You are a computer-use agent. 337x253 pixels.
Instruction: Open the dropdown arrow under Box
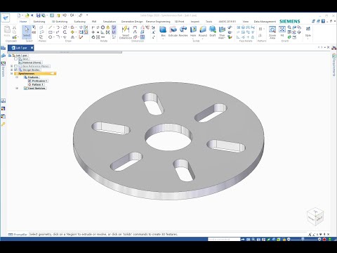click(163, 39)
